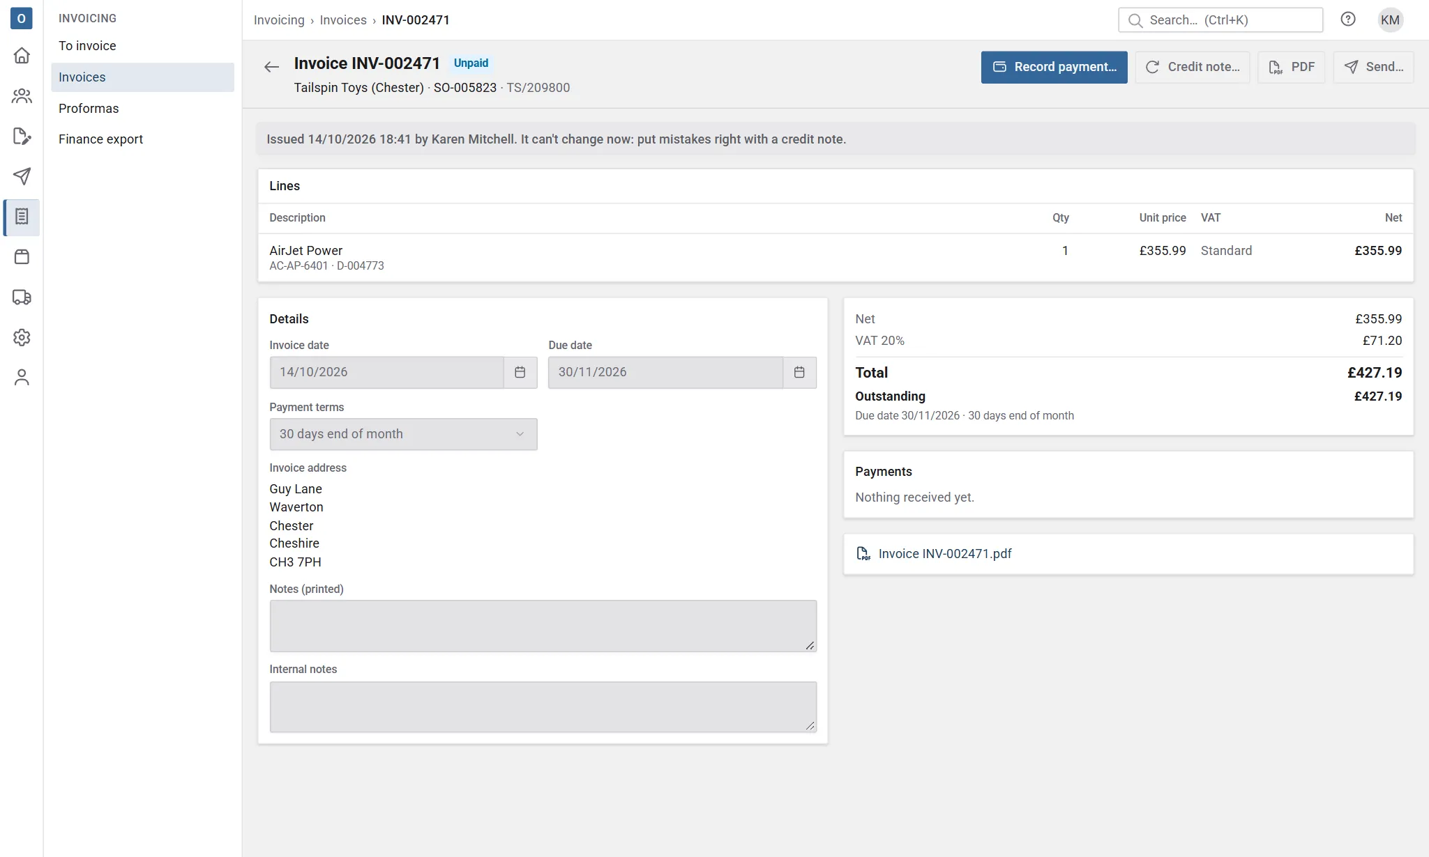
Task: Select the Invoicing receipt icon in sidebar
Action: point(22,217)
